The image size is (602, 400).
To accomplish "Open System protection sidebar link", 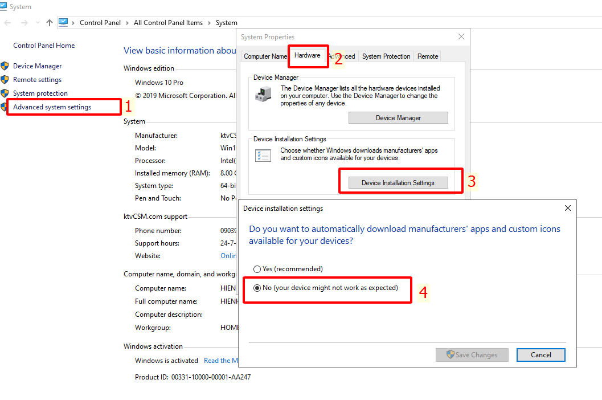I will [x=40, y=93].
